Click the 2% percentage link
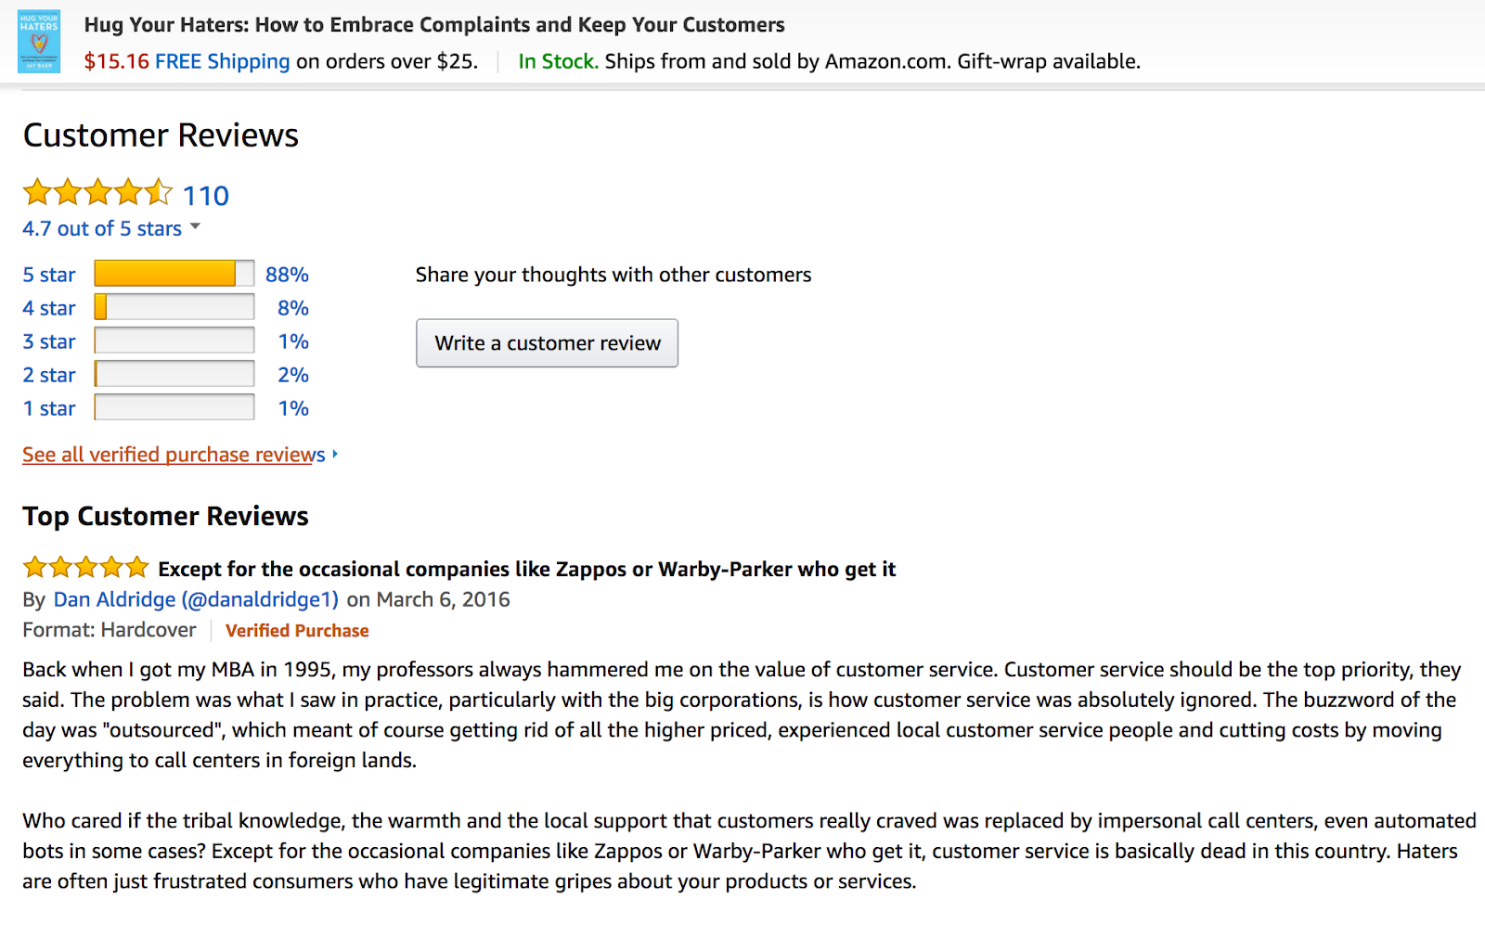This screenshot has width=1485, height=925. click(x=293, y=375)
